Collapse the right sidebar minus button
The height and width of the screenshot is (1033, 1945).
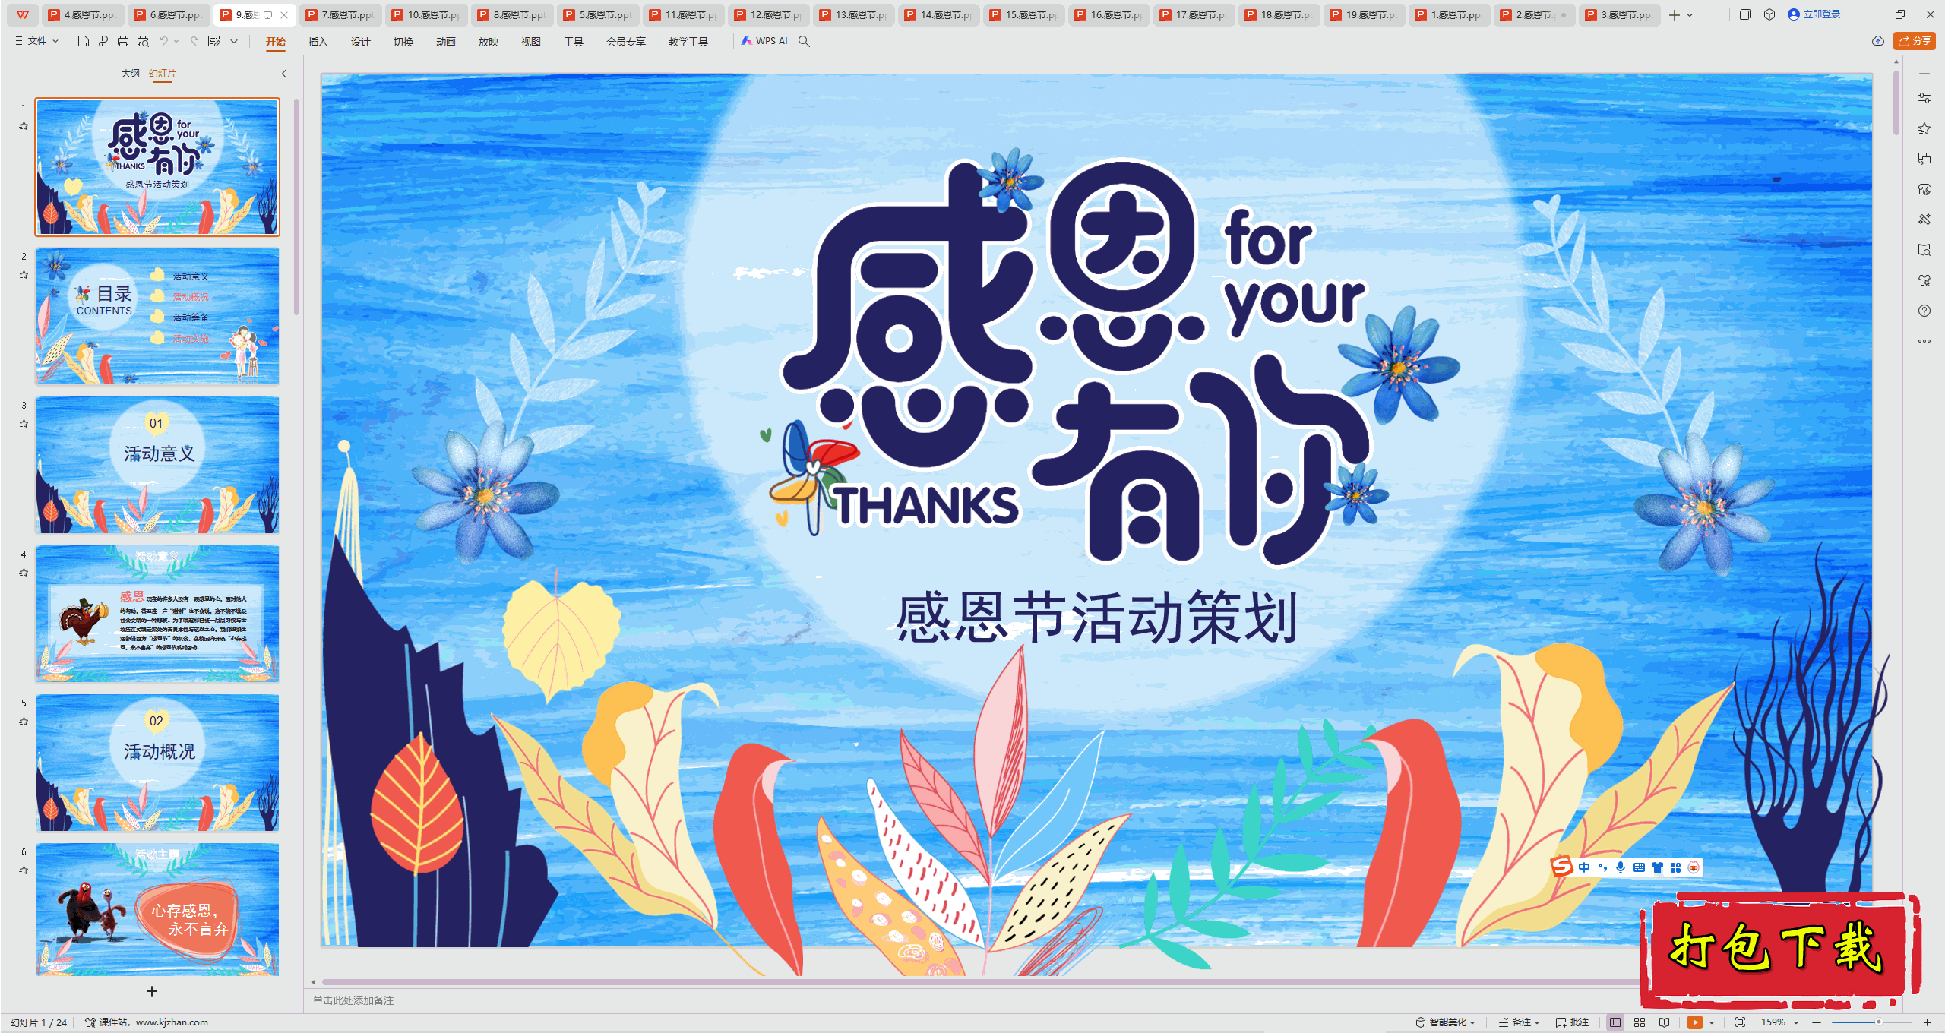[1924, 74]
